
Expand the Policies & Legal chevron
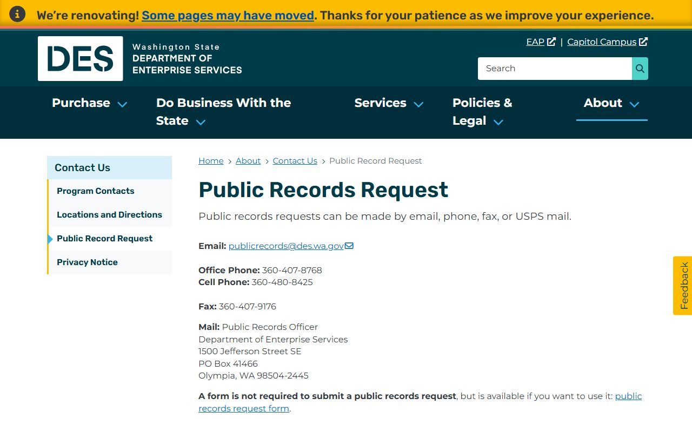pos(498,122)
